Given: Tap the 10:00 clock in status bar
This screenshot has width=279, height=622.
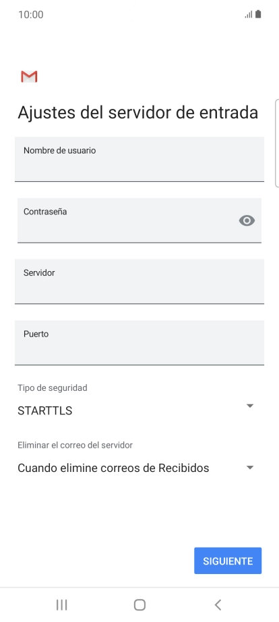Looking at the screenshot, I should [31, 15].
